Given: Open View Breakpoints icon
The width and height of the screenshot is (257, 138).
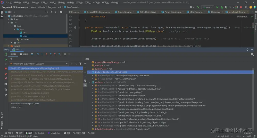Looking at the screenshot, I should coord(6,74).
